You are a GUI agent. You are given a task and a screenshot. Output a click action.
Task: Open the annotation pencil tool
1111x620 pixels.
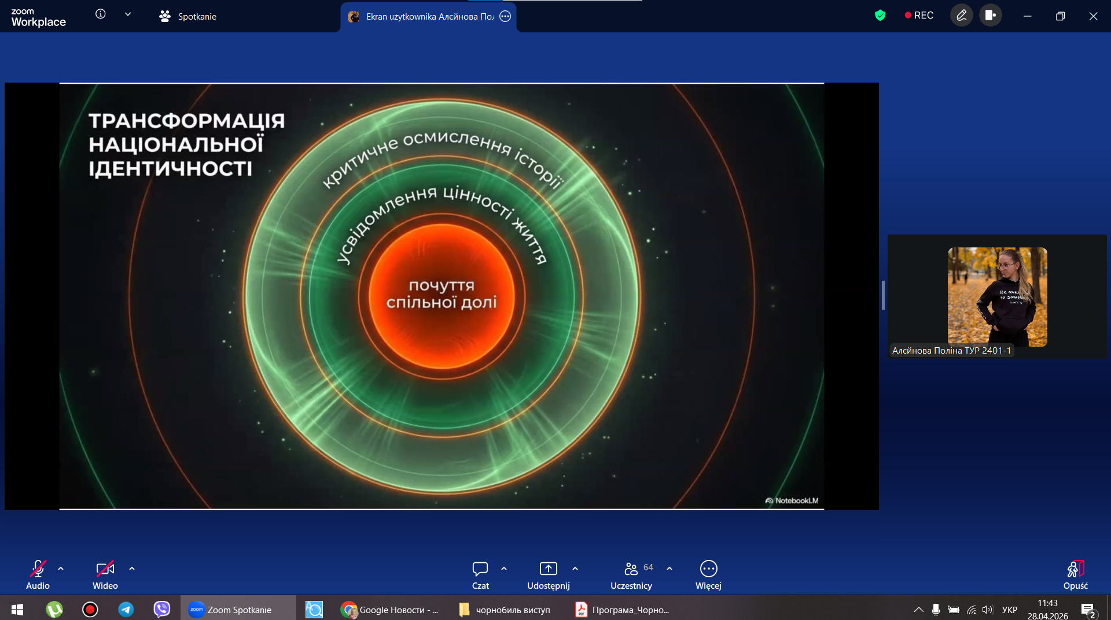(x=961, y=16)
